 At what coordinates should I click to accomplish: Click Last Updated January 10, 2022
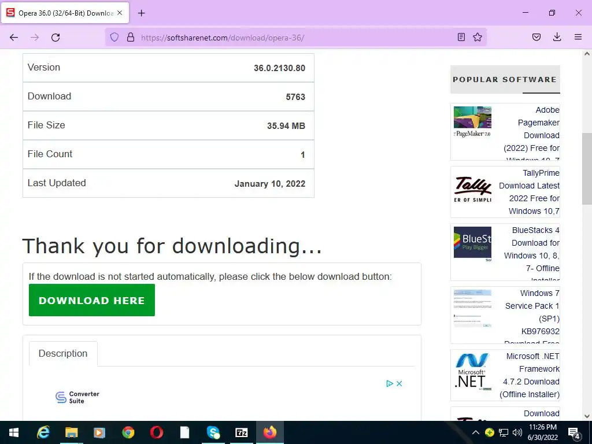pos(269,184)
